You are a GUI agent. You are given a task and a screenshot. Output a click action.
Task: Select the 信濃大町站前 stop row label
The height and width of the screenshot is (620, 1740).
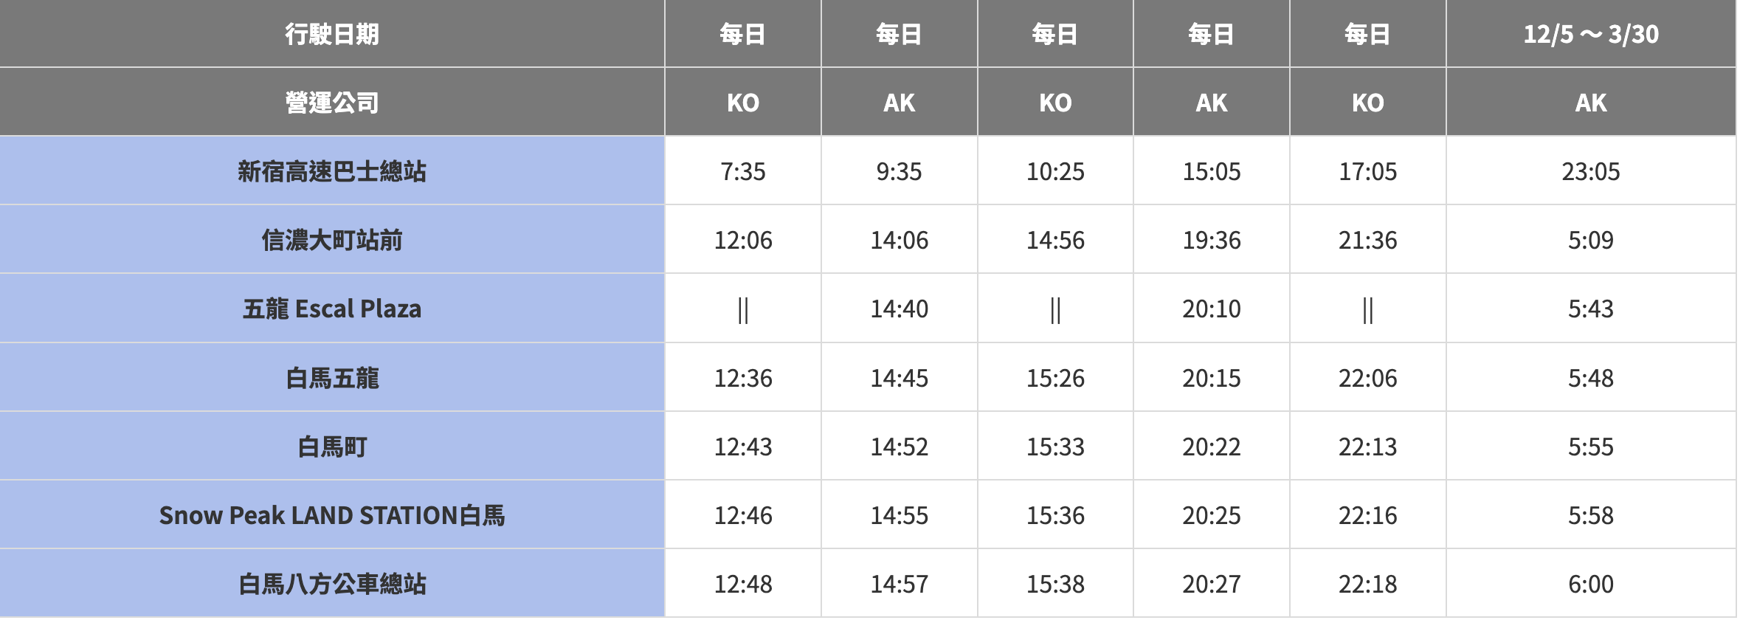[332, 240]
